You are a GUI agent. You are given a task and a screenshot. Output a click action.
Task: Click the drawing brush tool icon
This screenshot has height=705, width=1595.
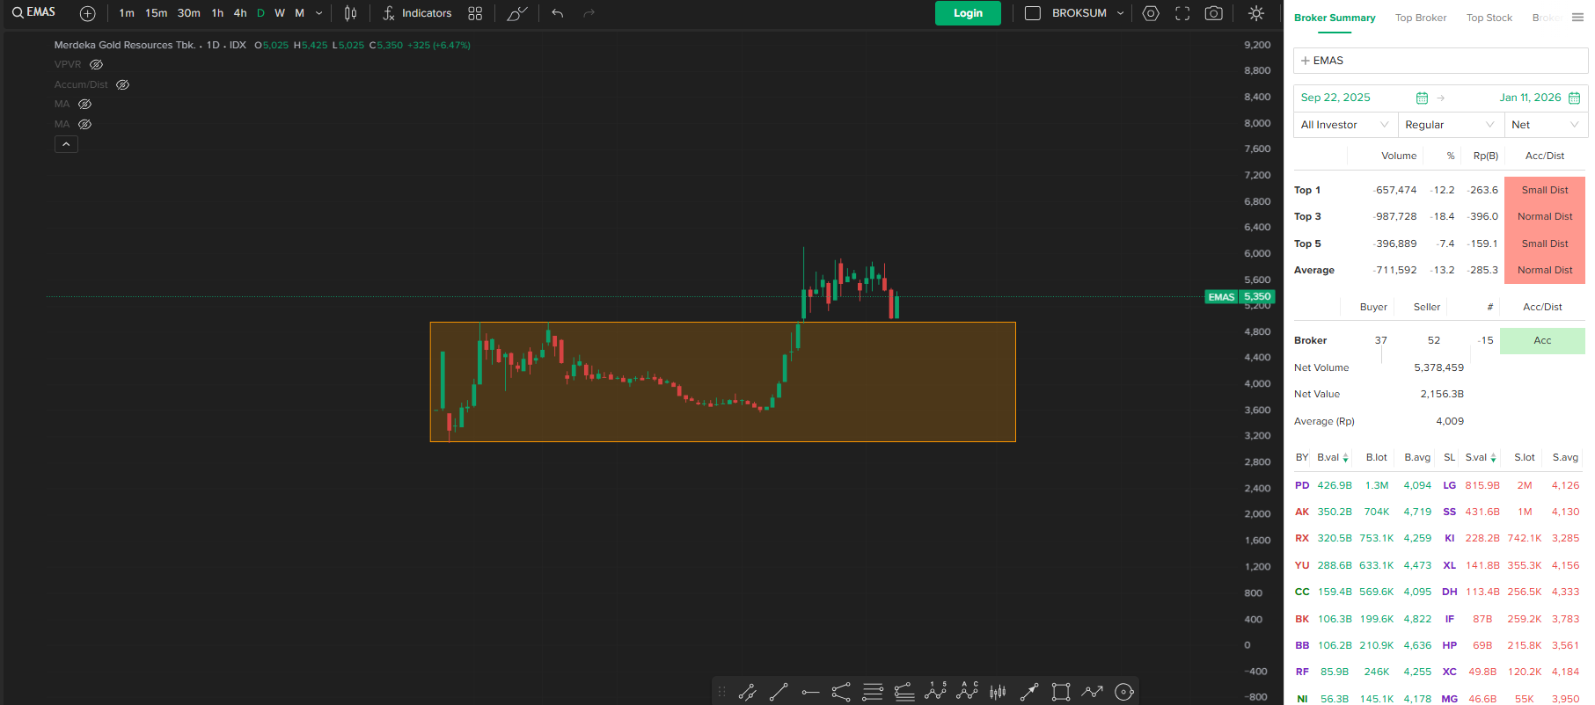click(517, 13)
